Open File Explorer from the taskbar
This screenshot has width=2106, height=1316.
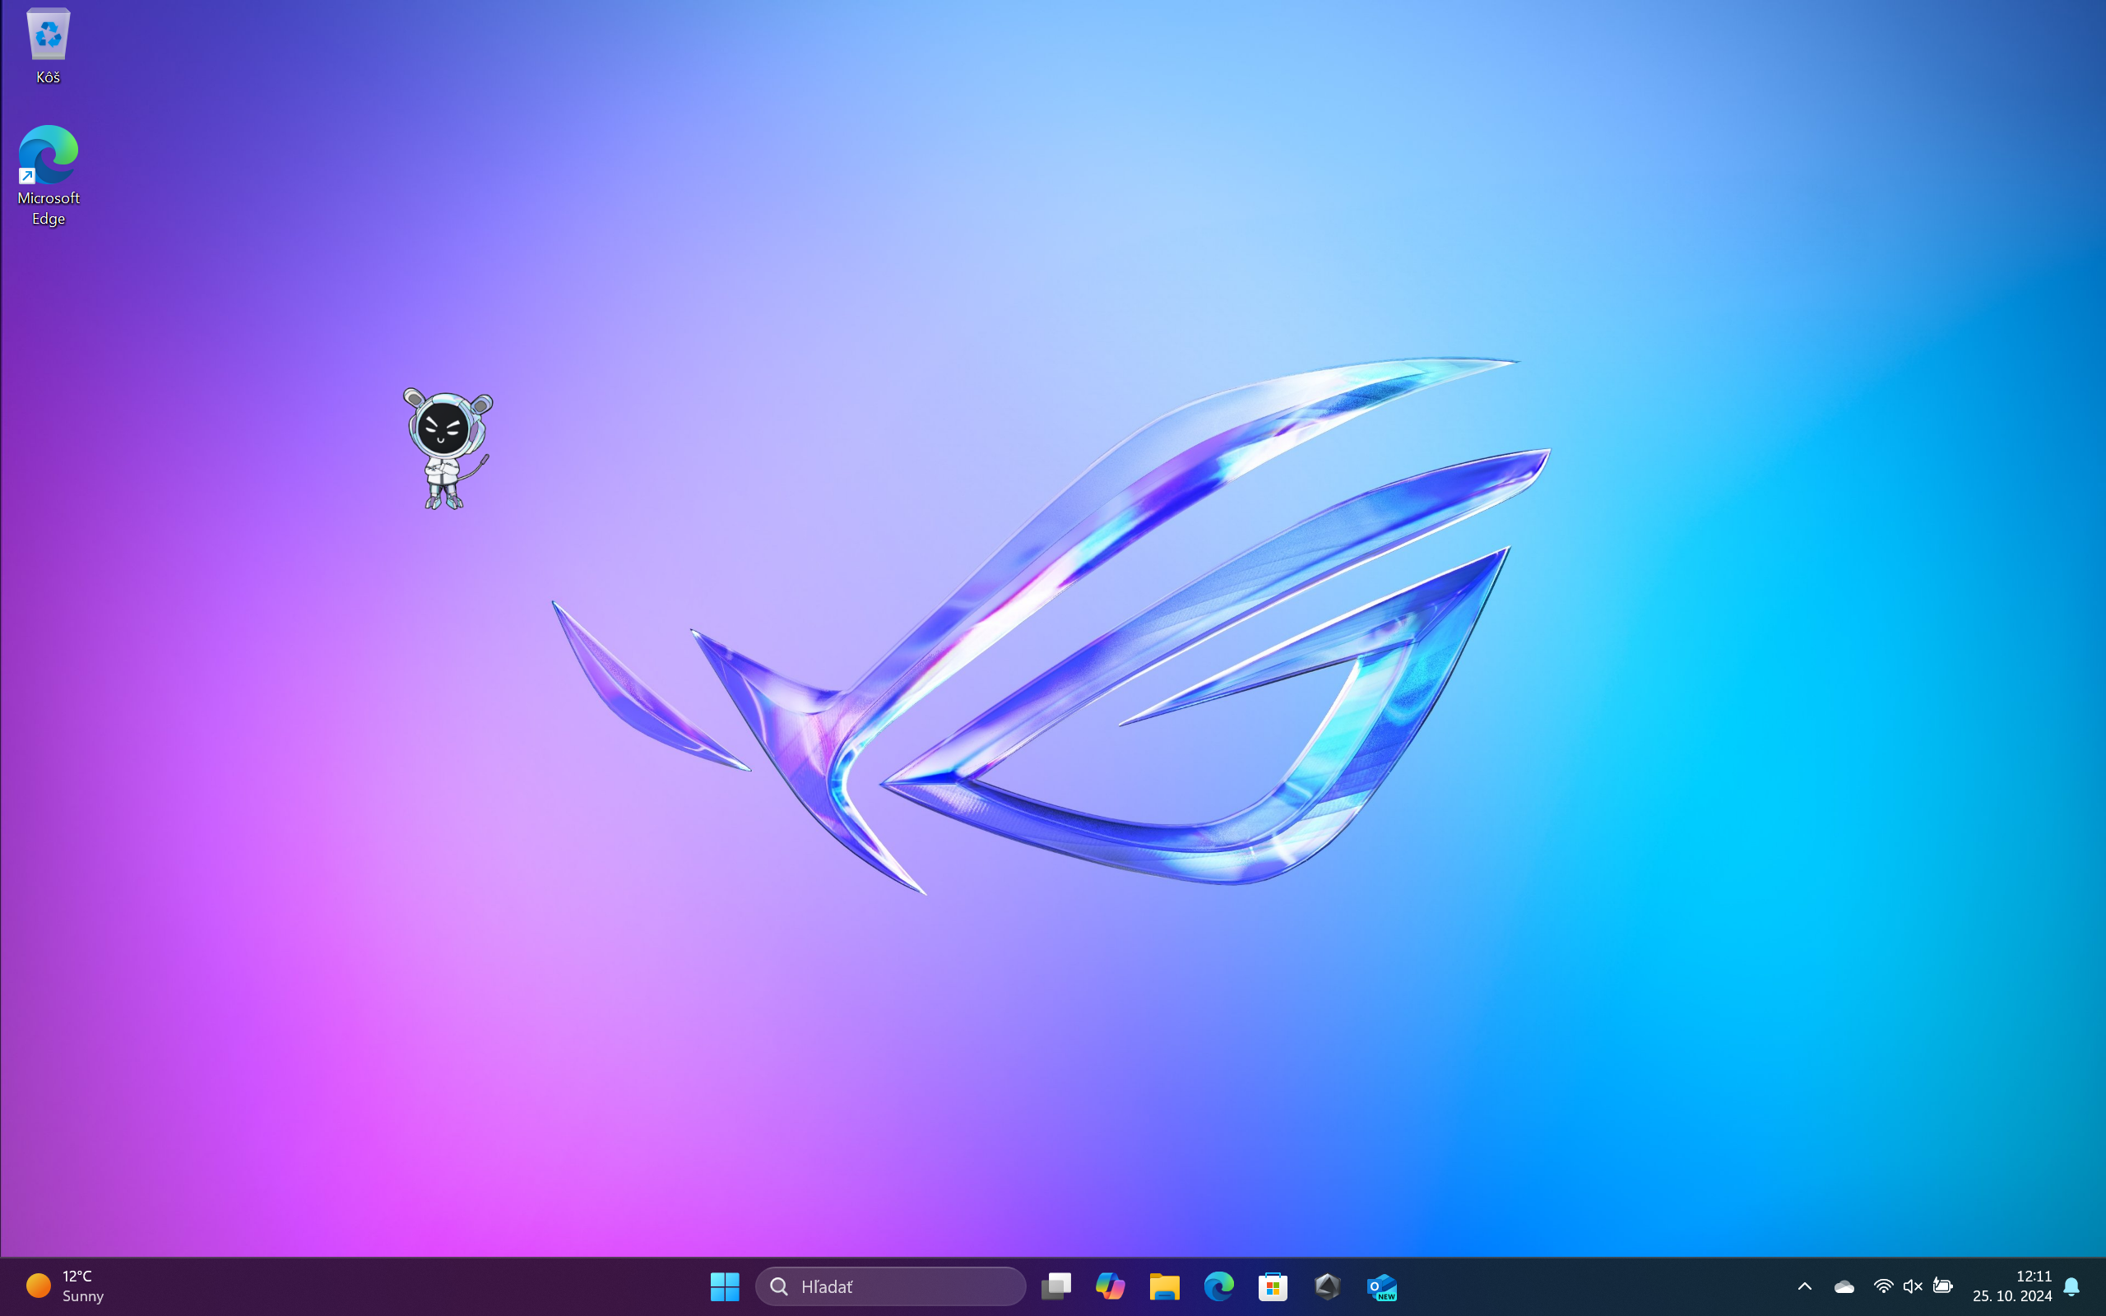[x=1164, y=1286]
